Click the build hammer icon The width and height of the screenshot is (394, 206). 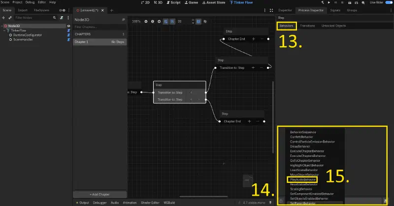(x=323, y=2)
